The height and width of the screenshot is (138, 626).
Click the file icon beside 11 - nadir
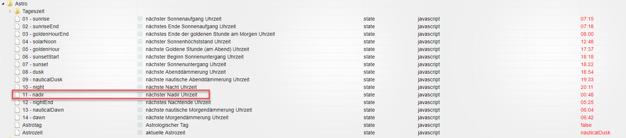[x=17, y=95]
